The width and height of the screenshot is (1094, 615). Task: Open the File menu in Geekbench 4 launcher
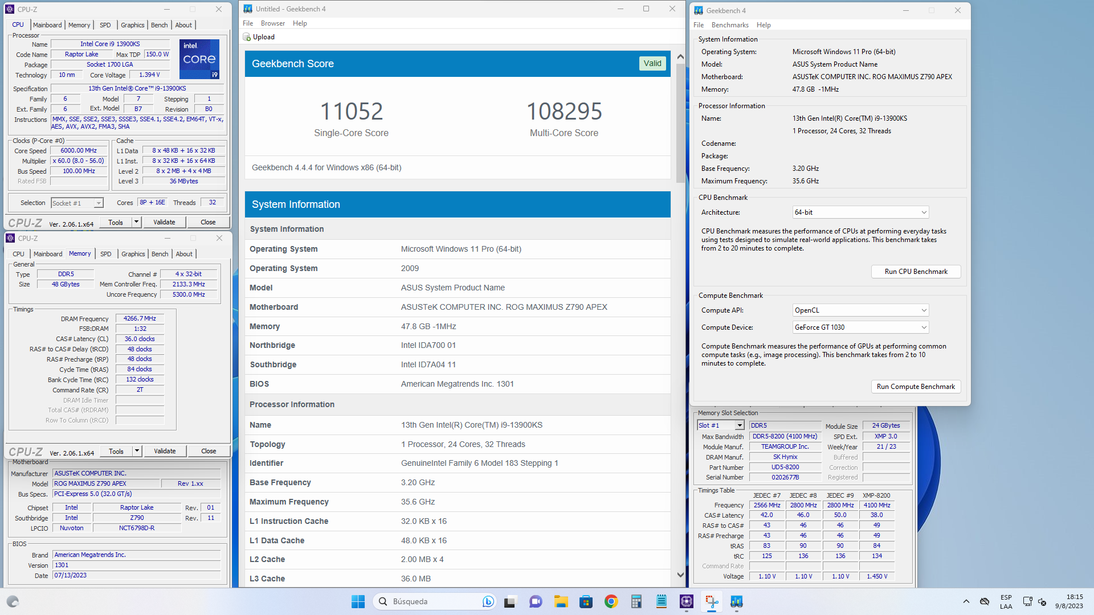click(x=699, y=25)
